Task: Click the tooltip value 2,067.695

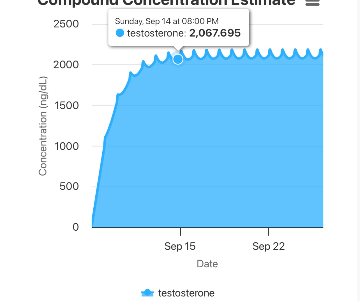Action: 215,33
